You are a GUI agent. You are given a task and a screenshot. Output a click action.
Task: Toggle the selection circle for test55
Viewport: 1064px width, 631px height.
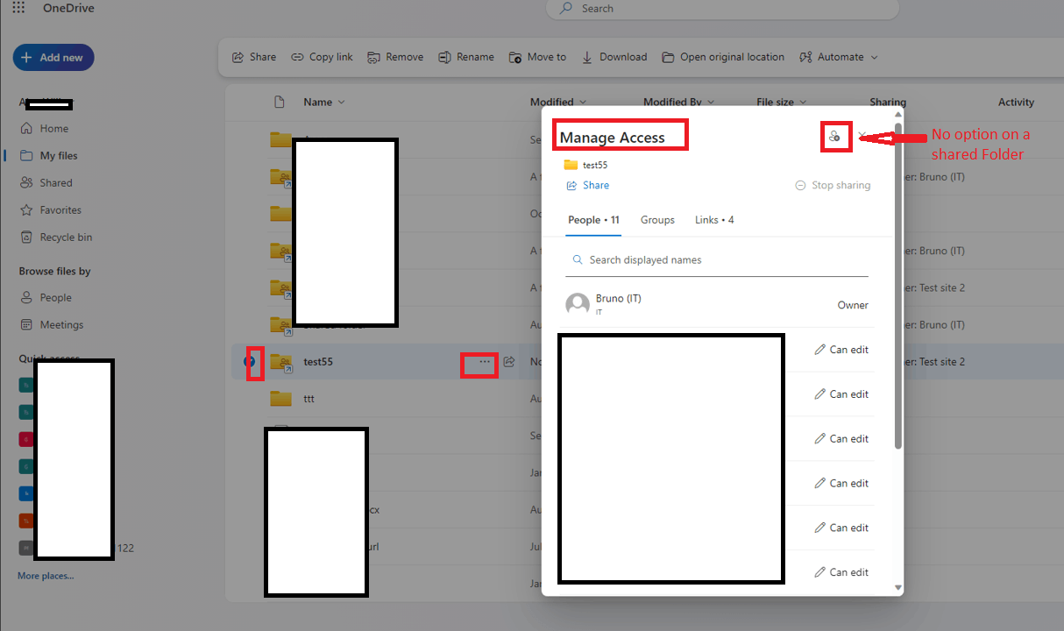(x=250, y=361)
